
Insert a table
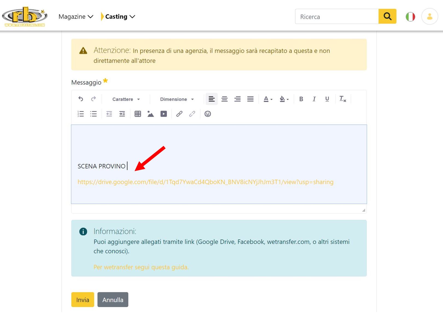tap(138, 114)
